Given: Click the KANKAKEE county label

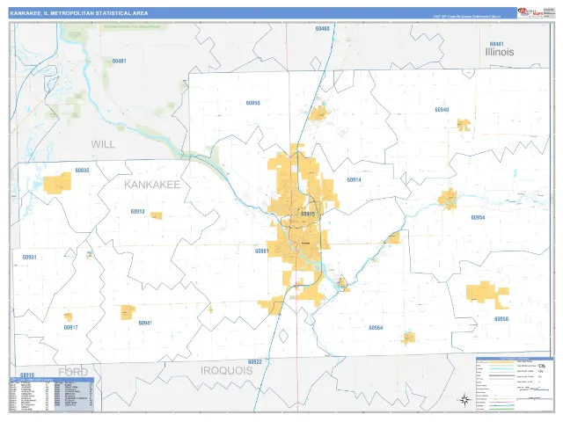Looking at the screenshot, I should [x=152, y=185].
